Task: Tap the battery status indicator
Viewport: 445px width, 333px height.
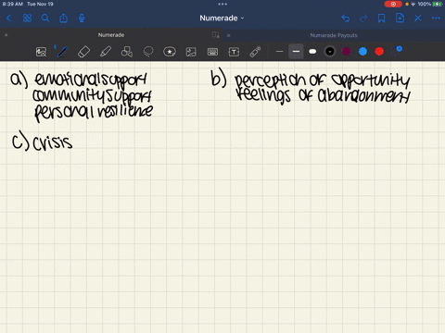Action: [x=438, y=4]
